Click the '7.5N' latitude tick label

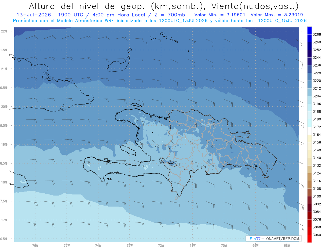coord(4,201)
